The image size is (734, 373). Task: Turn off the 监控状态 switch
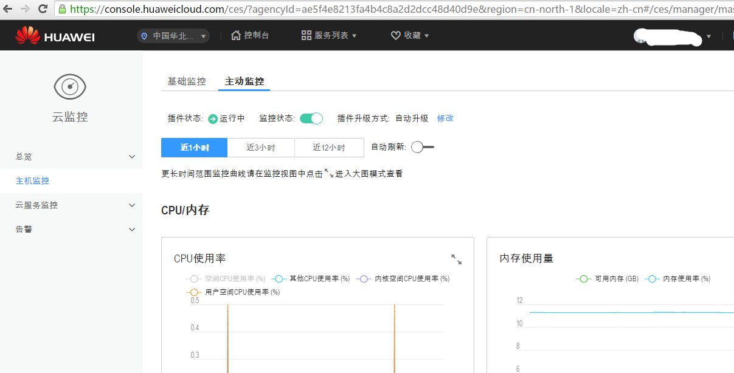pos(311,118)
